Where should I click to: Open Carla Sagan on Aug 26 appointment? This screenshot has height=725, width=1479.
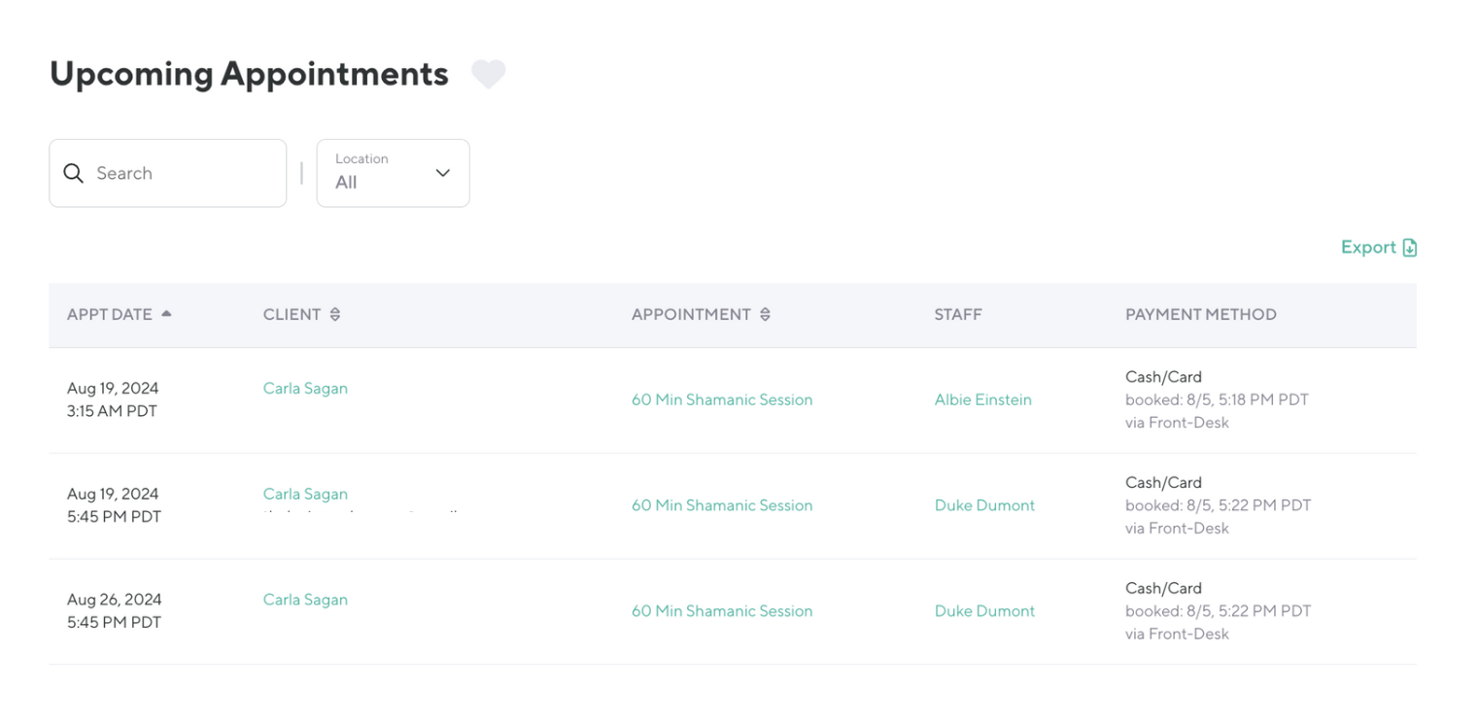305,600
